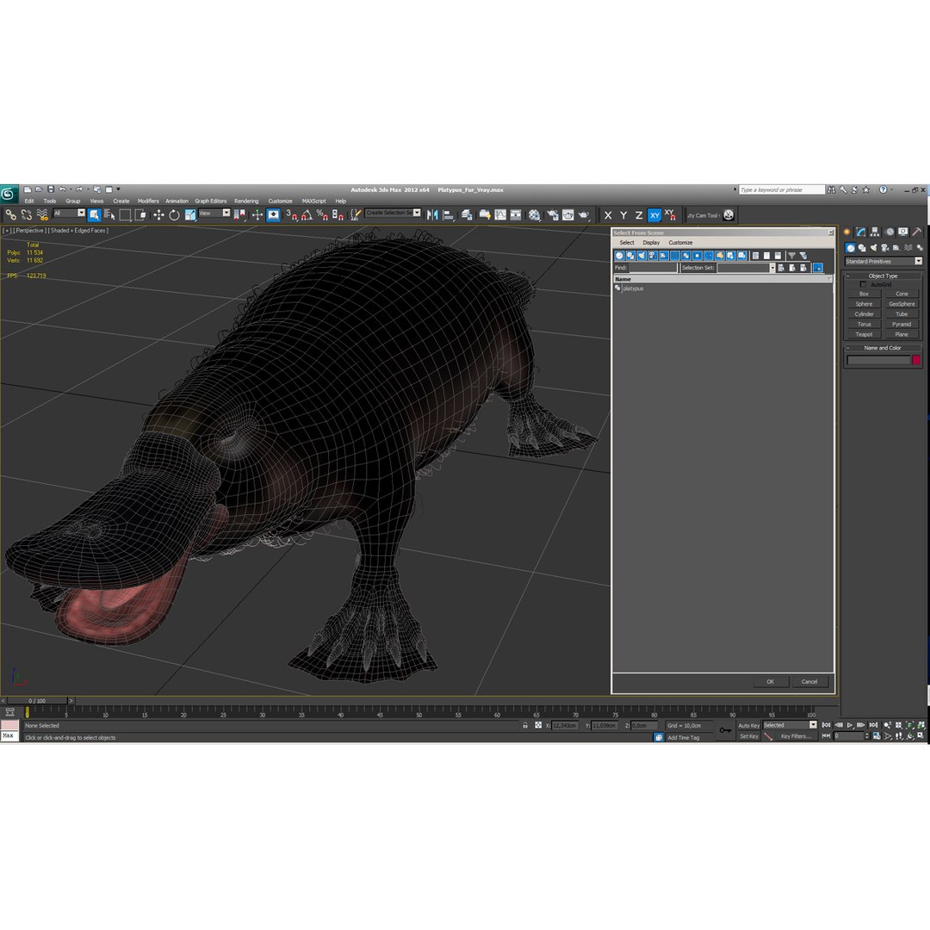Restrict axis to Z
930x930 pixels.
pos(639,215)
